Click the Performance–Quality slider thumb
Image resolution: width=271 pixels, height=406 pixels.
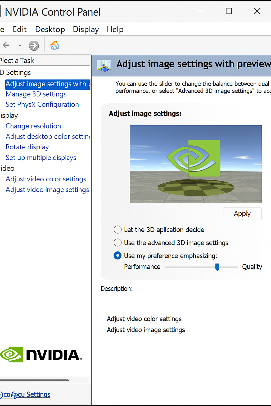point(217,267)
